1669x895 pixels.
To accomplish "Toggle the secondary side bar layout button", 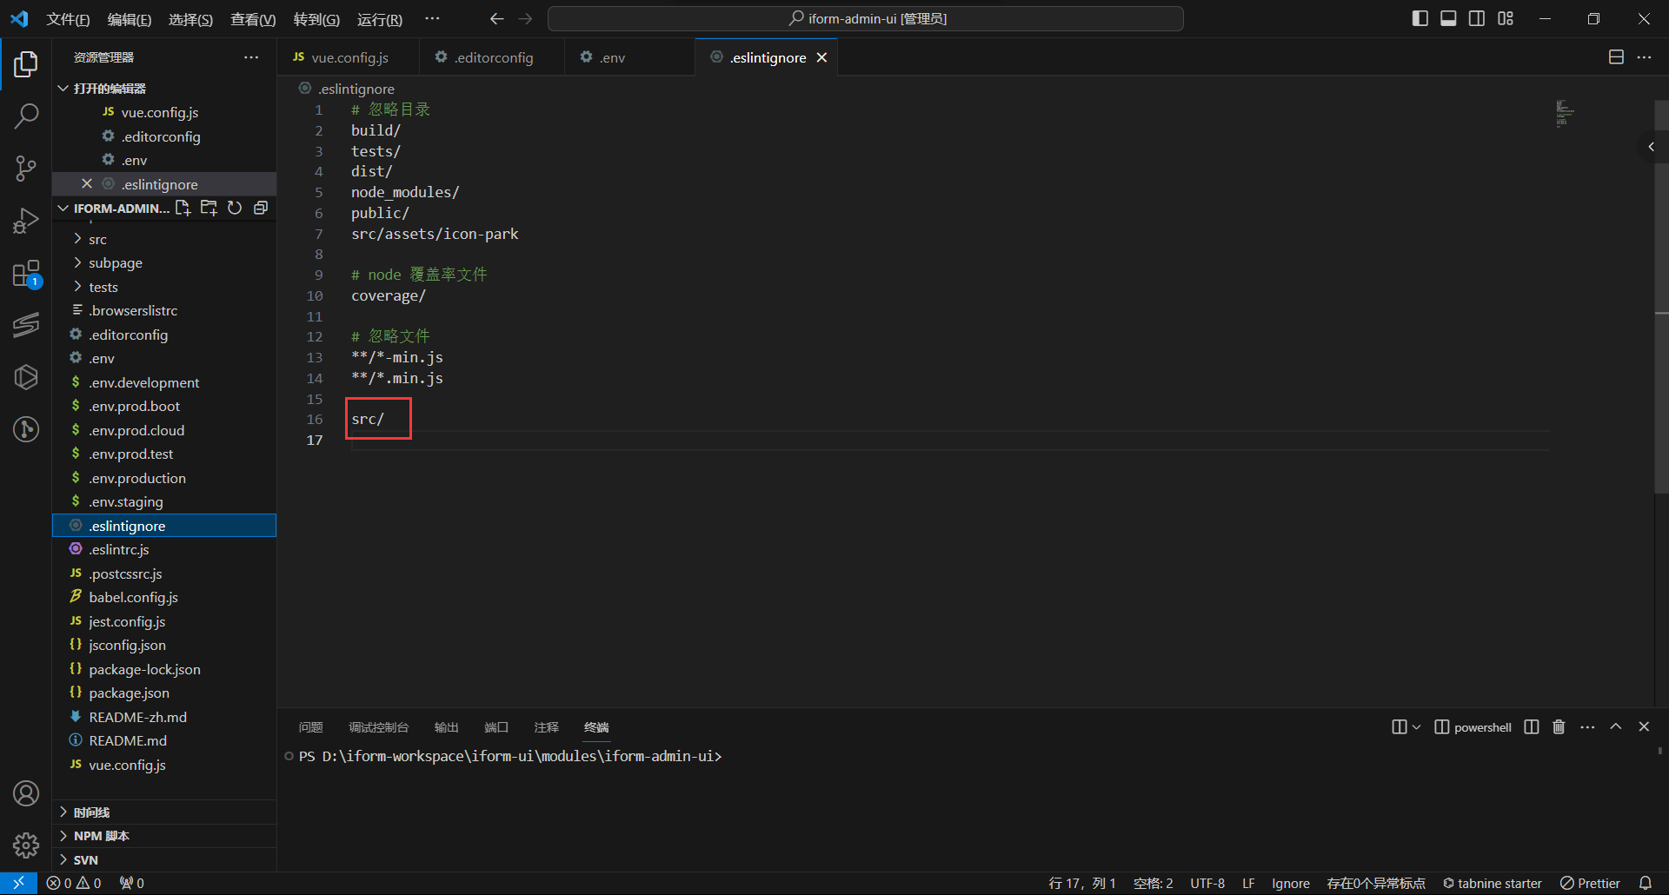I will coord(1477,19).
